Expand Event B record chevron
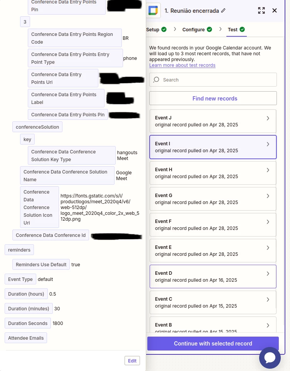290x371 pixels. pos(268,325)
